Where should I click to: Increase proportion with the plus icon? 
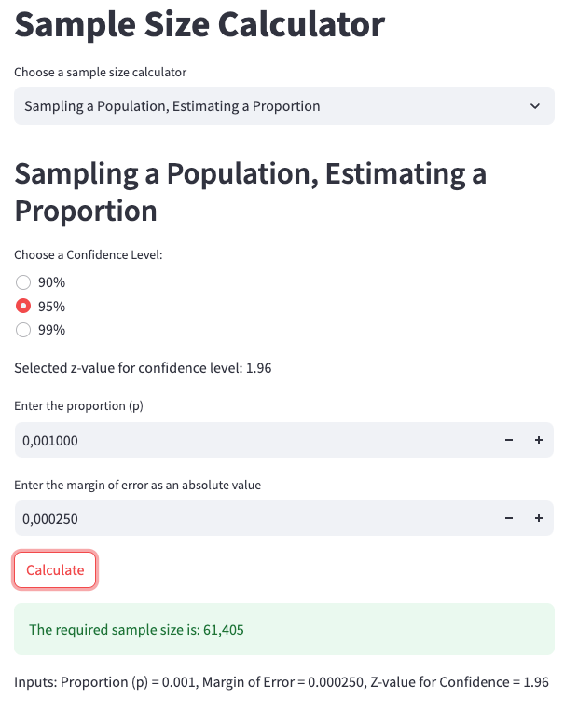(539, 440)
